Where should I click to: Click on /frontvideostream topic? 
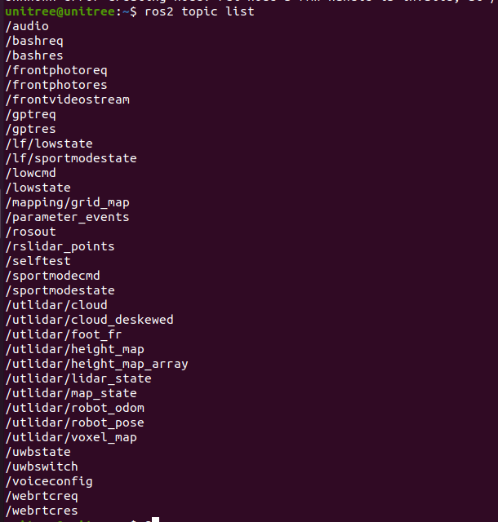pyautogui.click(x=68, y=100)
